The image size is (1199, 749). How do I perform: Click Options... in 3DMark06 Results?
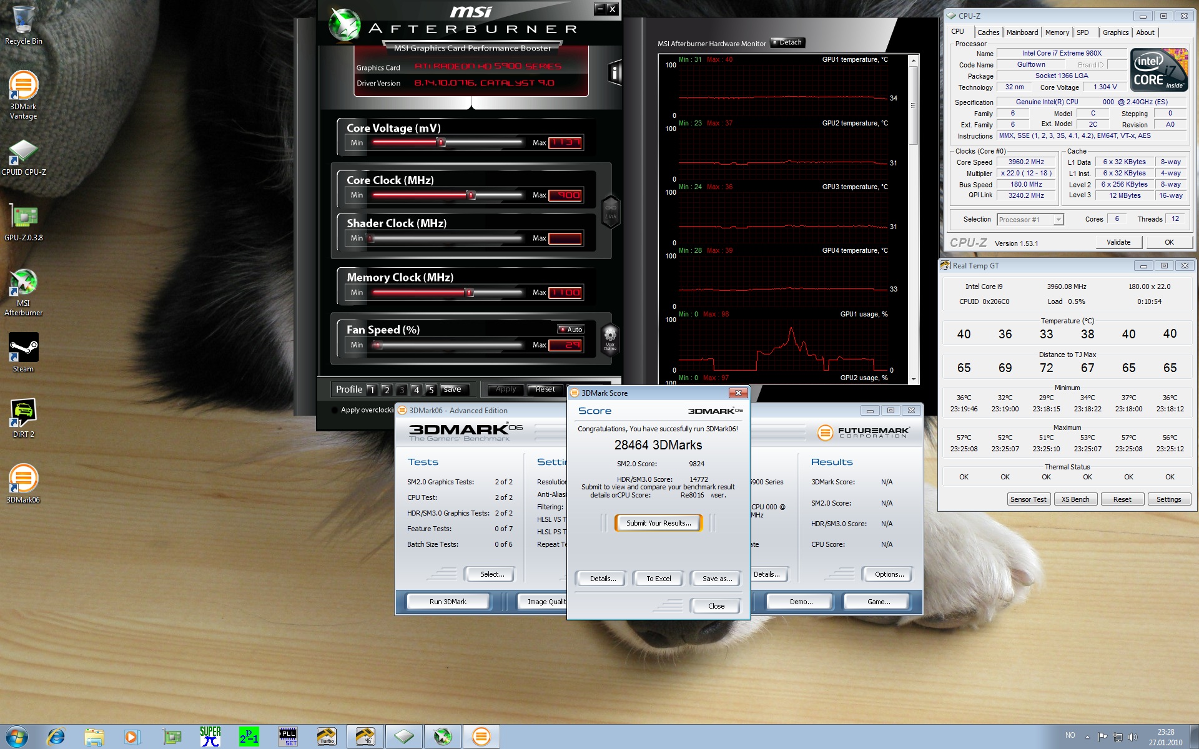pos(889,574)
